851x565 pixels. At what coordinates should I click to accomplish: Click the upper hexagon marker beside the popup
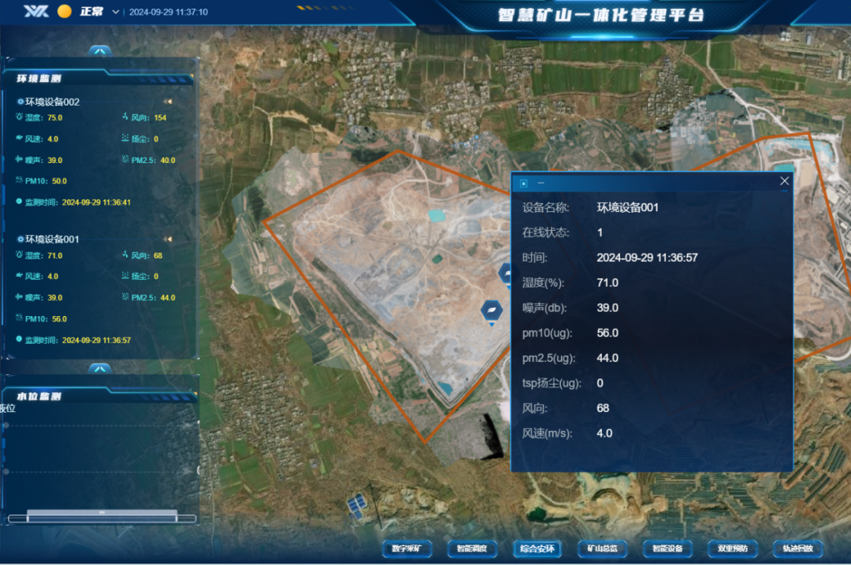tap(505, 273)
